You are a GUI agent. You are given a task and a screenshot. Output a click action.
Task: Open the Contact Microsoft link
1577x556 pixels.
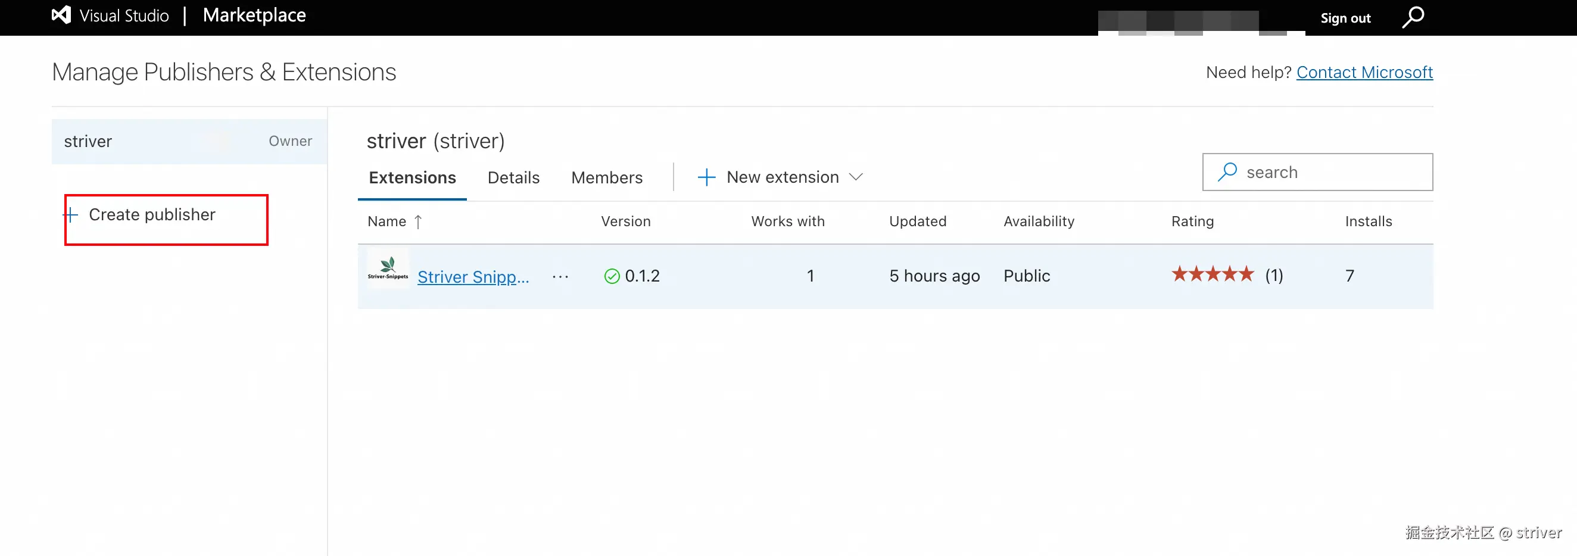click(x=1364, y=72)
